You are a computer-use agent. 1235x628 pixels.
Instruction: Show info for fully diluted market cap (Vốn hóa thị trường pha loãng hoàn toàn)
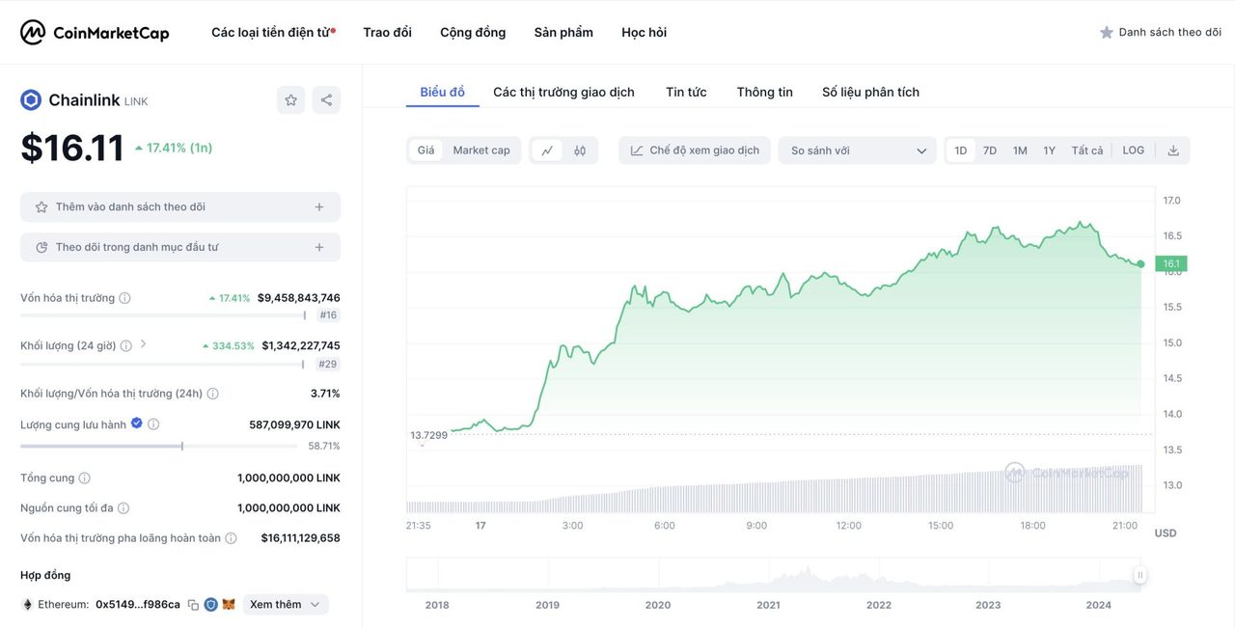[231, 538]
